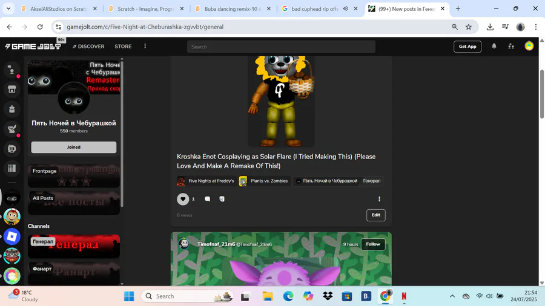Open the chat icon in left sidebar

(12, 149)
